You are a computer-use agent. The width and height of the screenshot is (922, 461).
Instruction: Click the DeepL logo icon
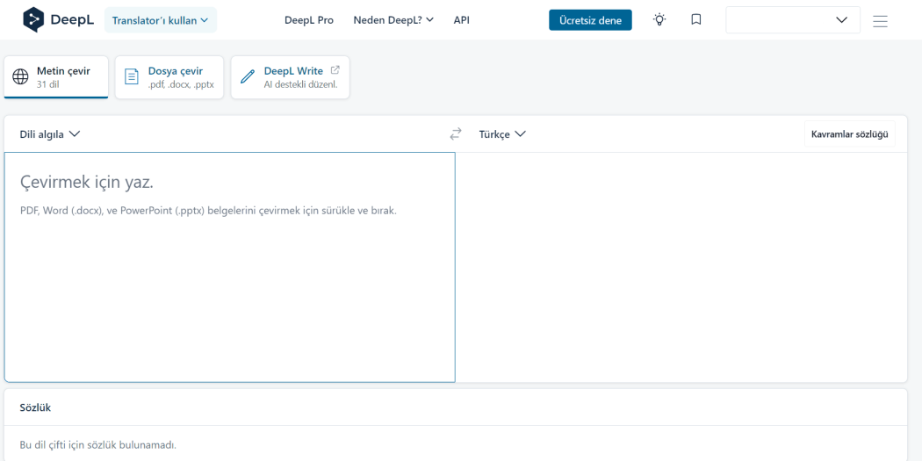(x=33, y=19)
